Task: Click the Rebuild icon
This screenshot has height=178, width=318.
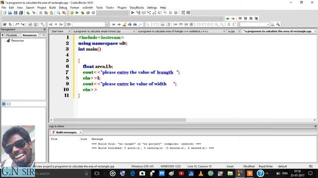Action: coord(88,13)
